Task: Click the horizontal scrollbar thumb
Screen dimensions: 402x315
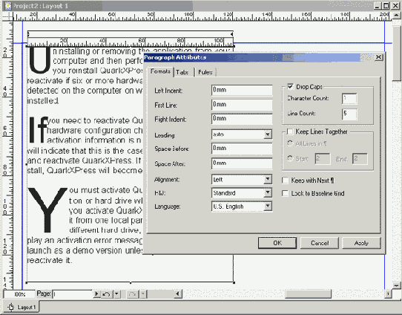Action: point(308,293)
